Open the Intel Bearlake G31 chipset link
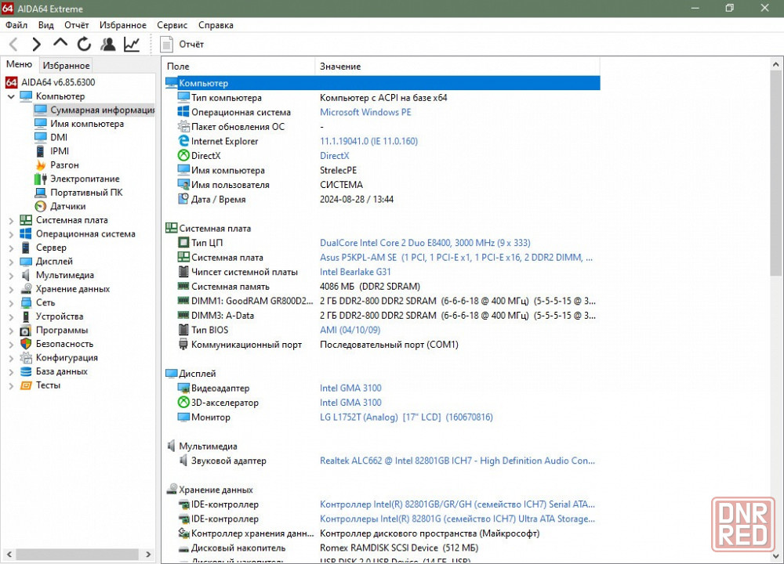Screen dimensions: 784x564 click(x=355, y=273)
